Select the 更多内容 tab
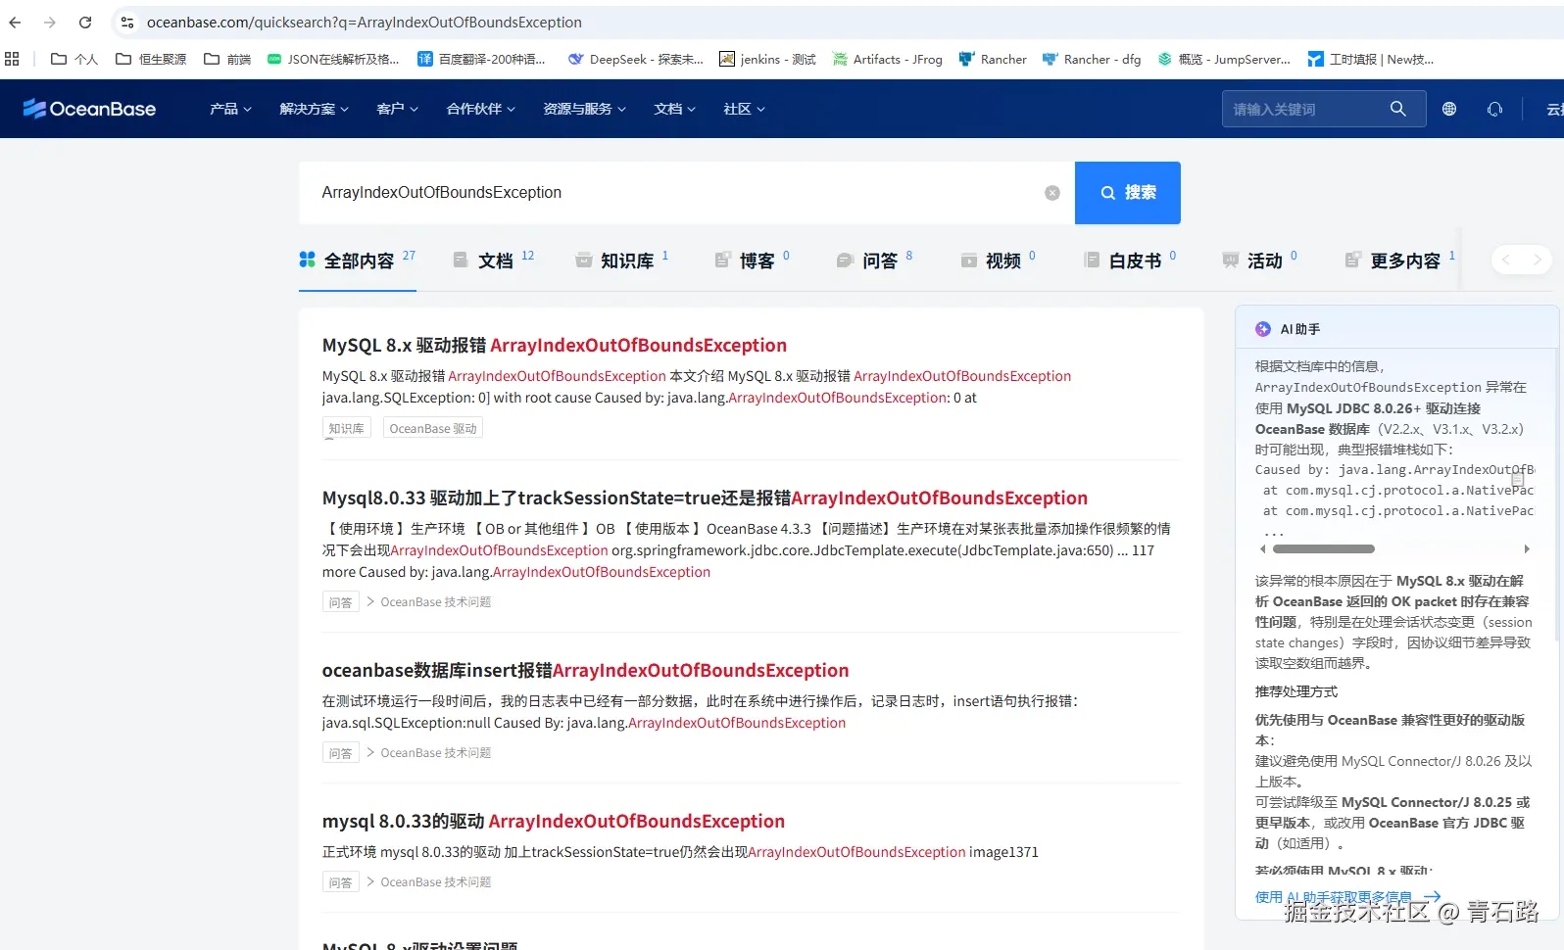The image size is (1564, 950). tap(1400, 261)
